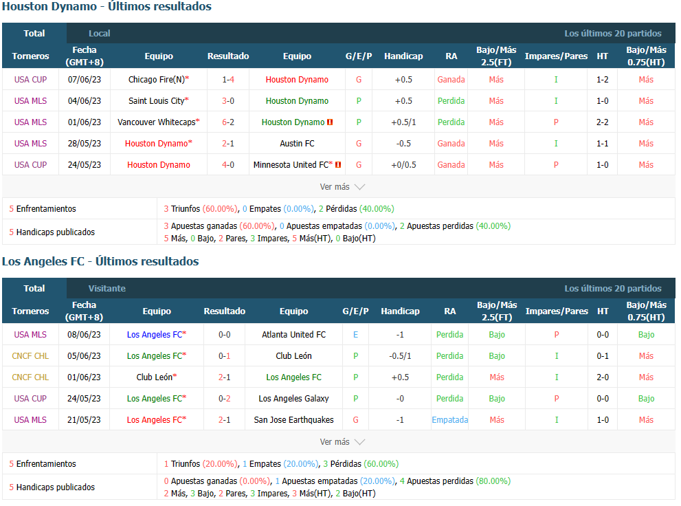Click the 2-1 result against Austin FC

228,143
